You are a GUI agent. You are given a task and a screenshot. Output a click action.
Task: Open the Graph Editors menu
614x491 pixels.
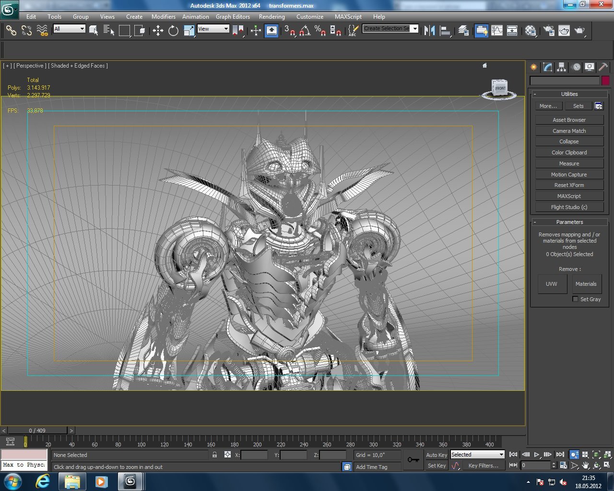[x=233, y=16]
